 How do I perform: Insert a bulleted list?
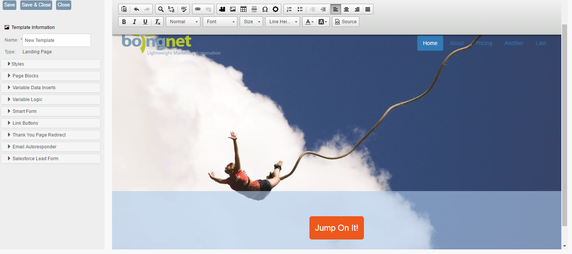point(300,9)
